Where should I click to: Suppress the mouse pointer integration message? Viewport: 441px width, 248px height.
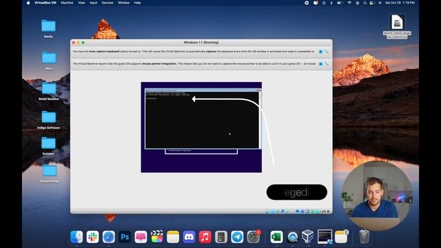tap(327, 64)
